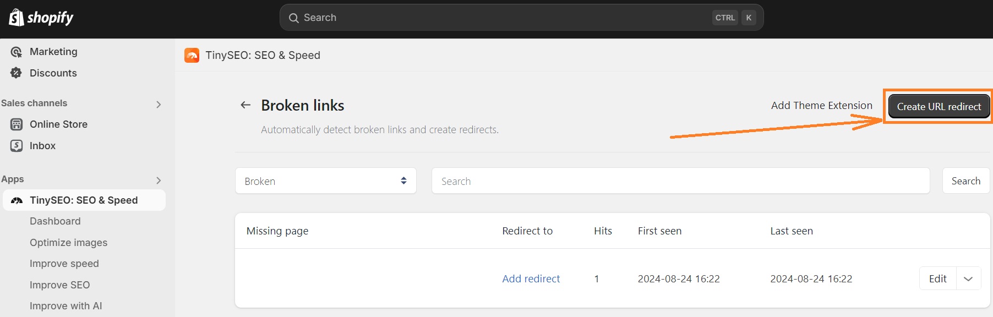This screenshot has width=993, height=317.
Task: Click the search magnifier in the top bar
Action: pos(294,17)
